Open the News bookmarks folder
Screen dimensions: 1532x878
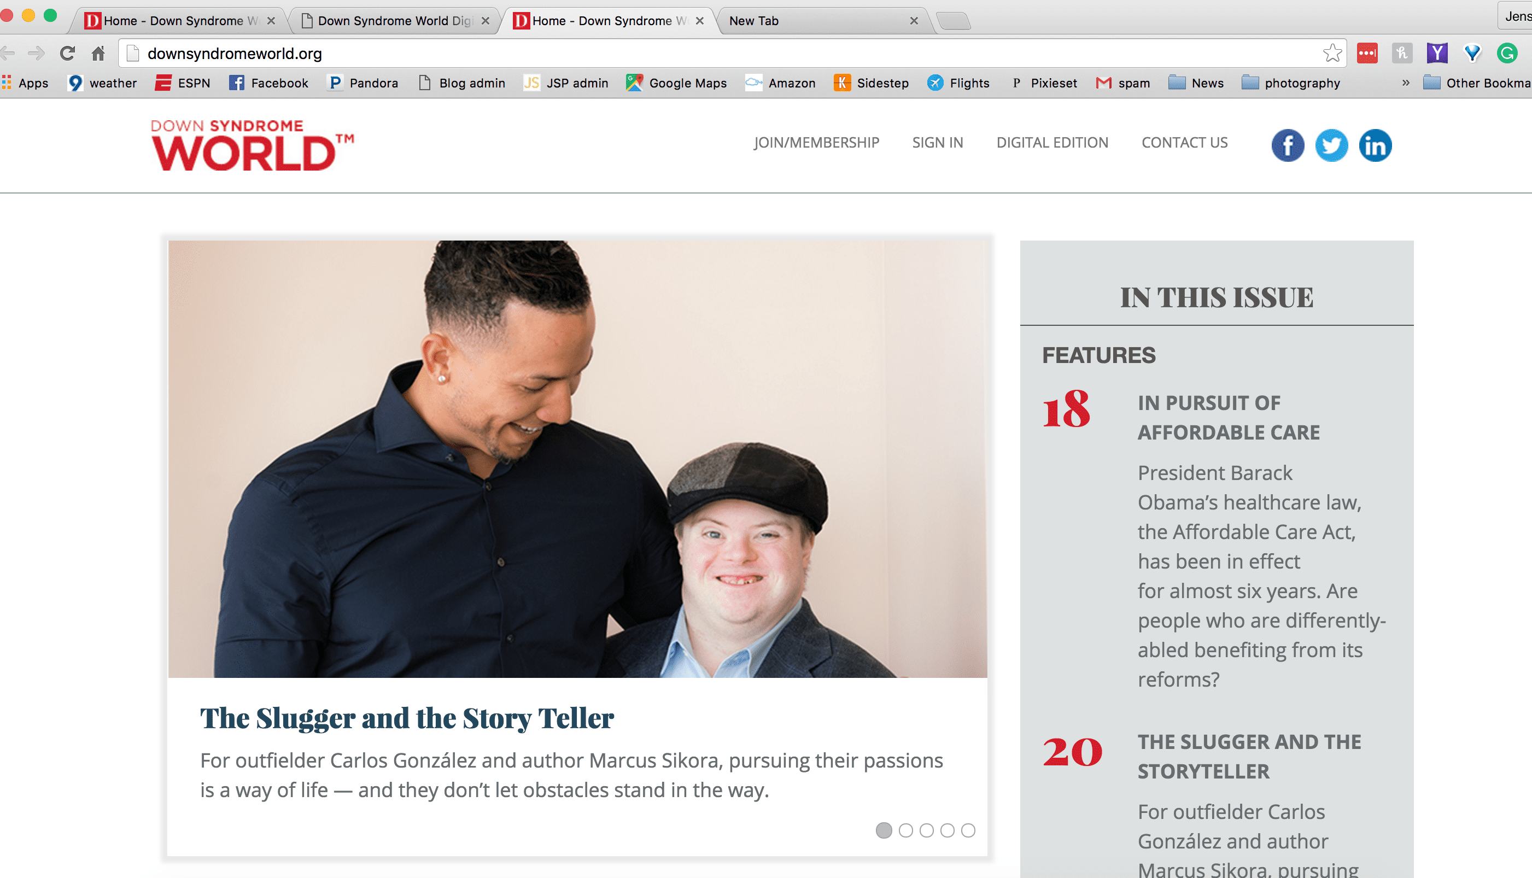1196,83
